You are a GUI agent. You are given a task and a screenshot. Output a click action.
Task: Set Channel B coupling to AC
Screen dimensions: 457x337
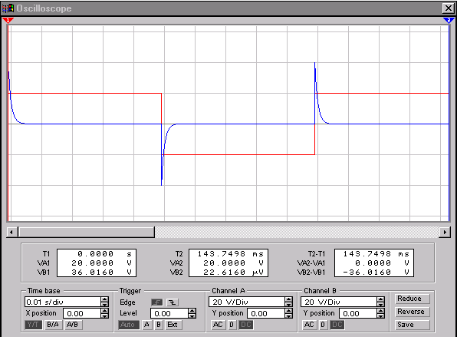coord(309,325)
